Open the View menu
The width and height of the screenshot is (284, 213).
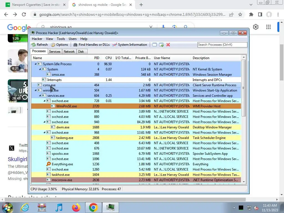pos(49,39)
